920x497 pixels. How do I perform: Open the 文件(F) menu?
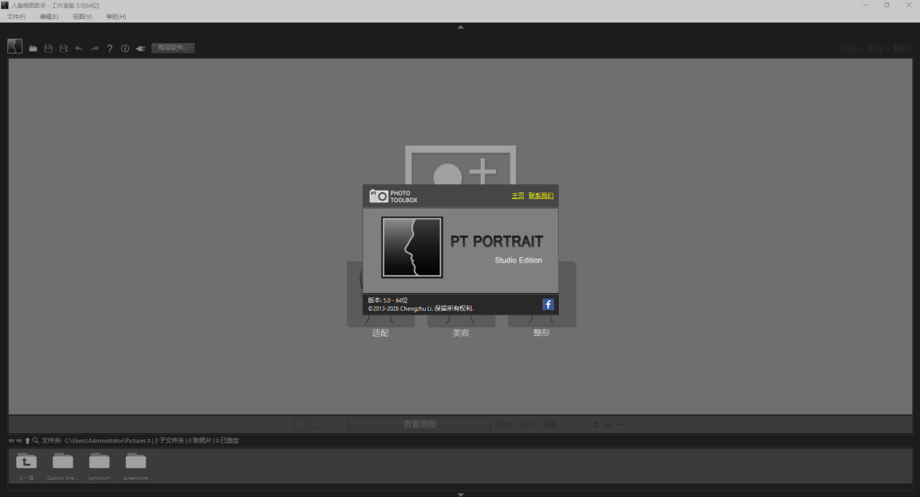[16, 16]
